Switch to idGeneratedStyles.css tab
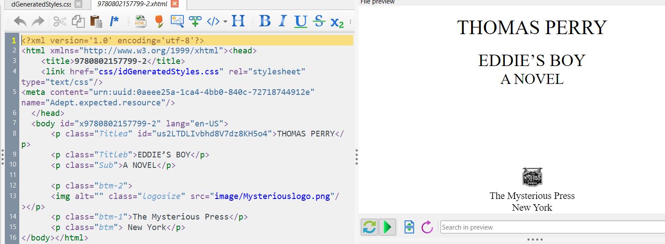The image size is (665, 244). coord(42,4)
